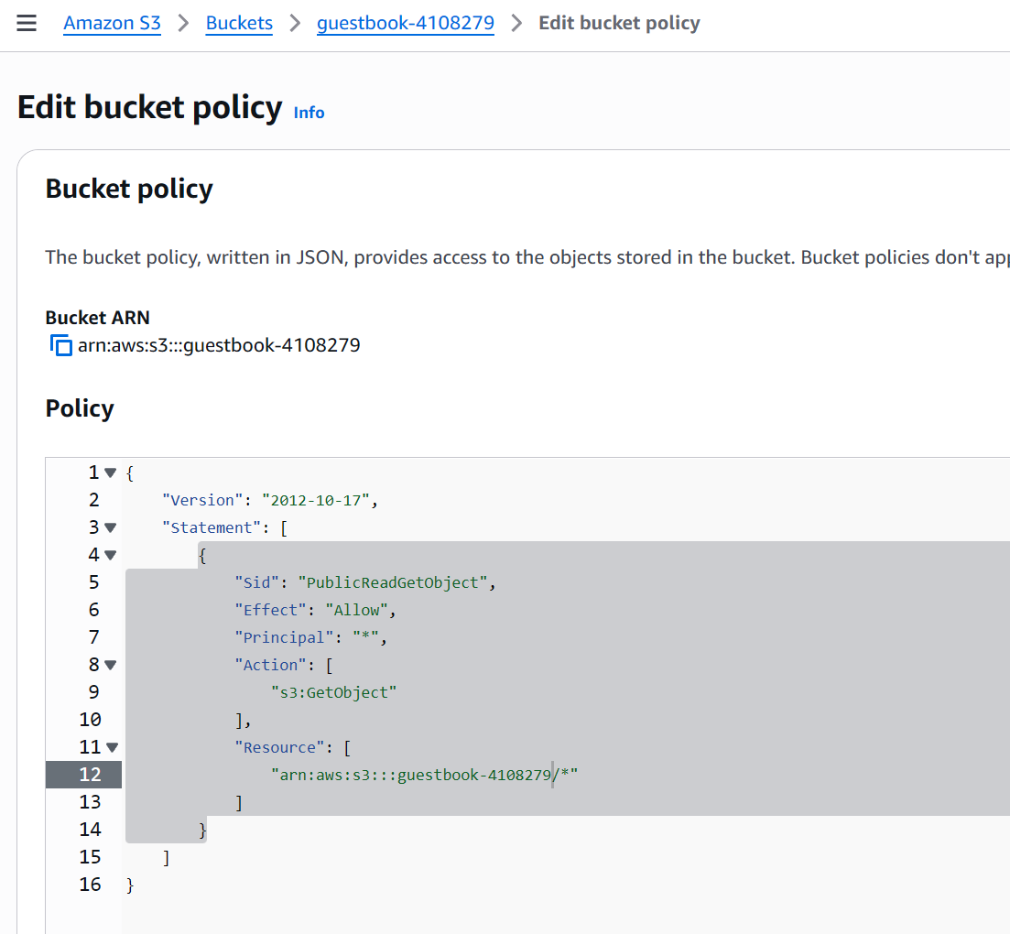
Task: Click the arn:aws:s3:::guestbook-4108279 Bucket ARN text
Action: point(219,346)
